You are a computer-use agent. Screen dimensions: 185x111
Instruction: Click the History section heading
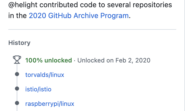click(x=19, y=43)
